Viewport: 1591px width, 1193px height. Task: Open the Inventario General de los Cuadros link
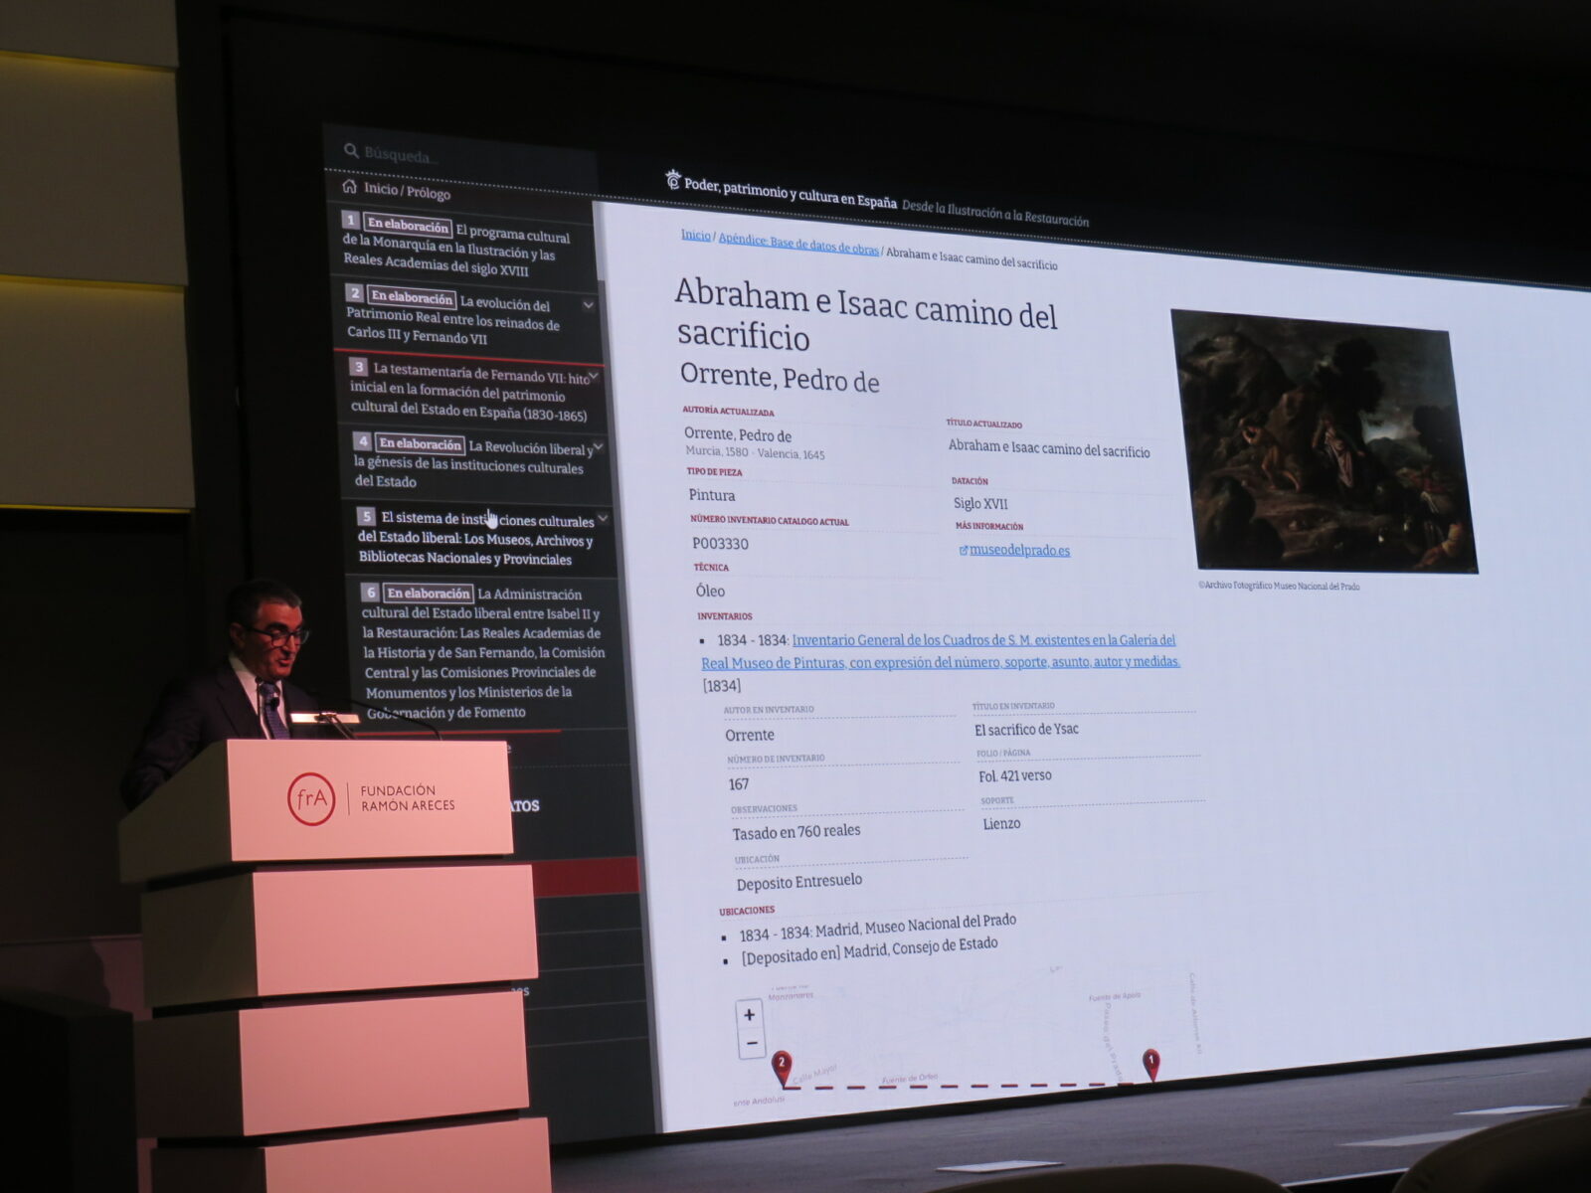[x=940, y=651]
